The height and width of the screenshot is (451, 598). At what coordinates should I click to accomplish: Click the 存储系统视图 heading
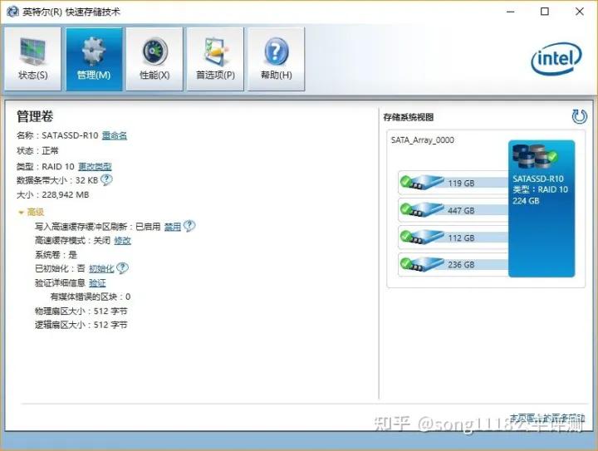[409, 117]
